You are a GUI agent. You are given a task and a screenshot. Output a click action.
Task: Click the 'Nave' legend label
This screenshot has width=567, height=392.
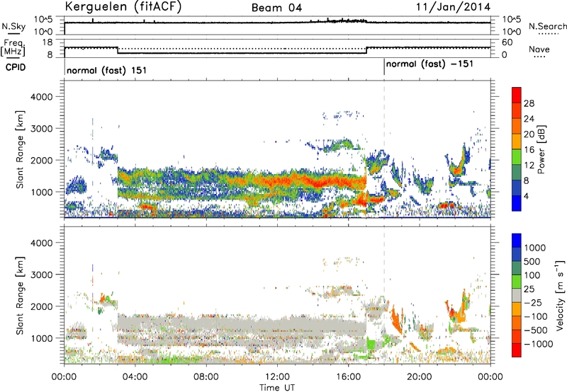click(x=539, y=49)
